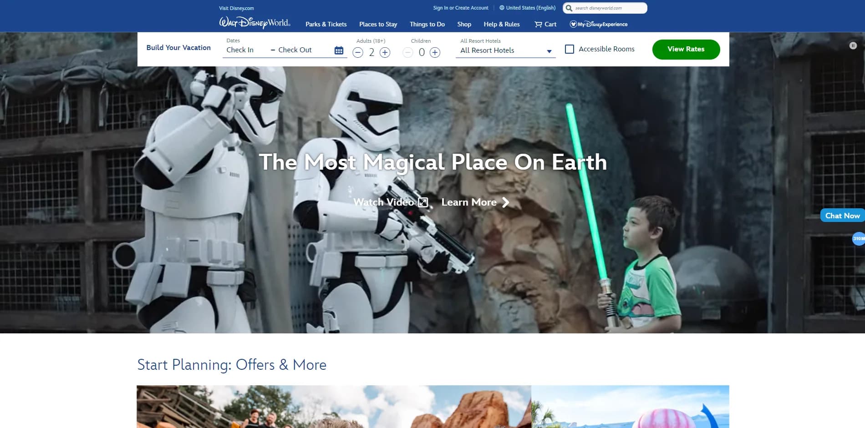Toggle the Accessible Rooms checkbox
Viewport: 865px width, 428px height.
click(569, 49)
